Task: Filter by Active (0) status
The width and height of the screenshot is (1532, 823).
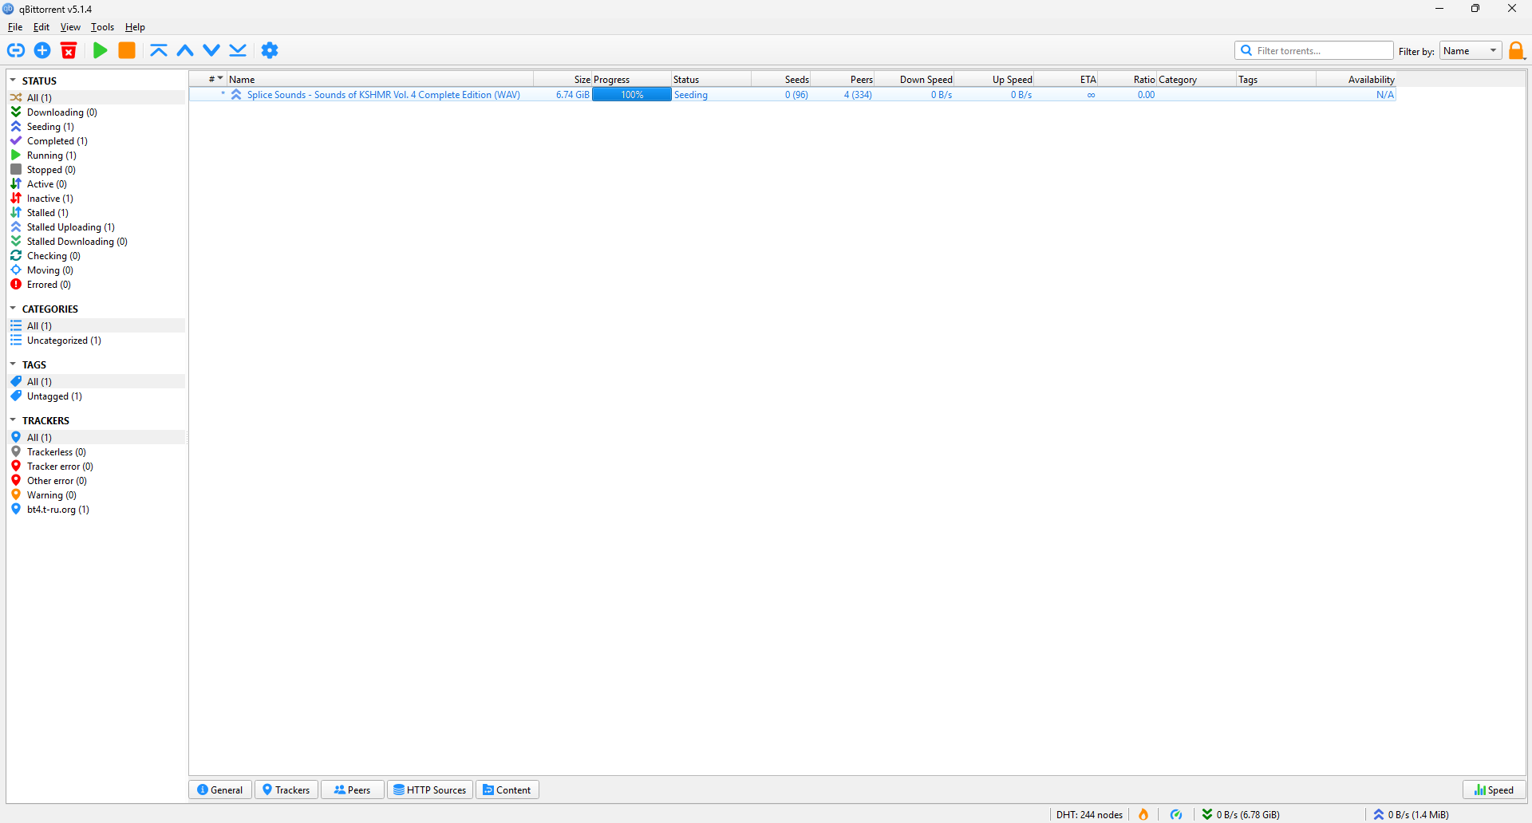Action: [x=47, y=184]
